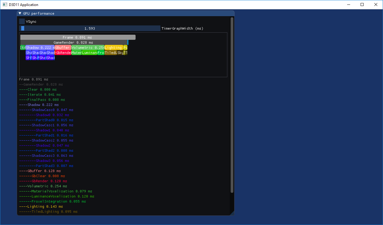The width and height of the screenshot is (383, 225).
Task: Adjust the TimerGraphWidth slider
Action: coord(90,28)
